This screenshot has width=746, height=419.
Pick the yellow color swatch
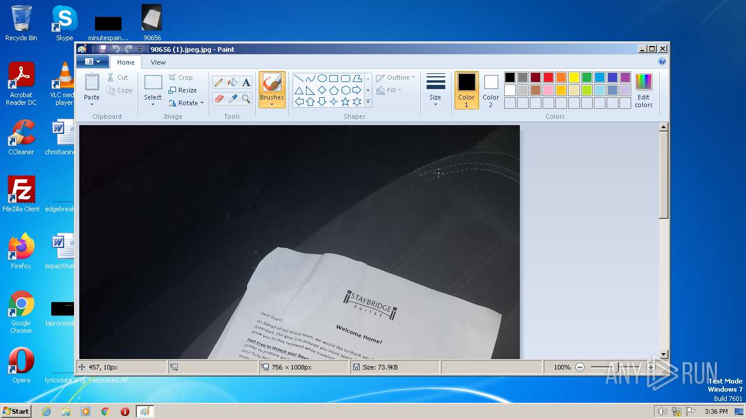coord(574,77)
